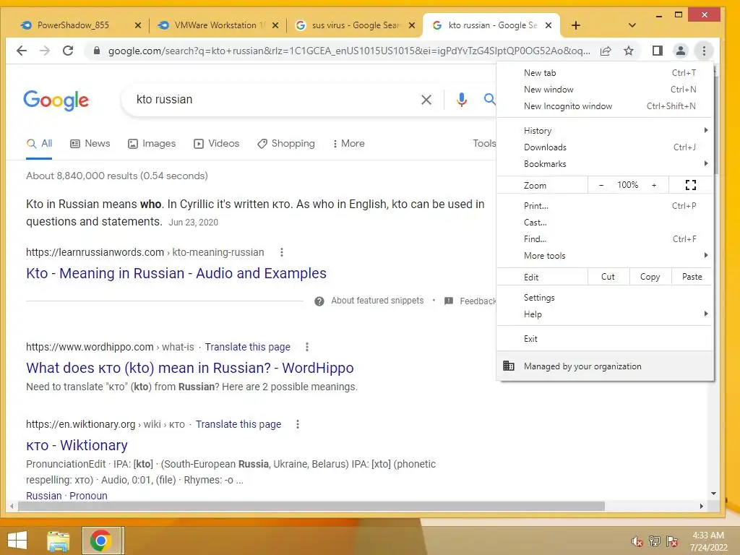Screen dimensions: 740x555
Task: Expand the Bookmarks submenu
Action: click(605, 164)
